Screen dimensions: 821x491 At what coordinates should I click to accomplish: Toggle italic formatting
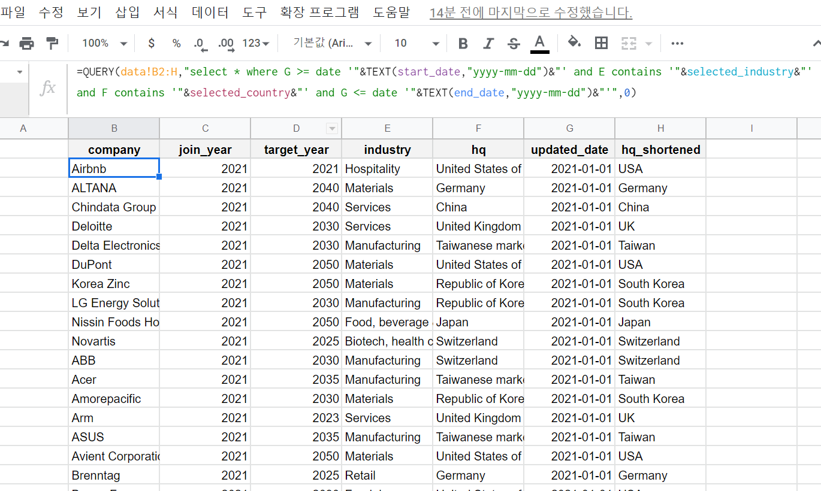coord(488,43)
